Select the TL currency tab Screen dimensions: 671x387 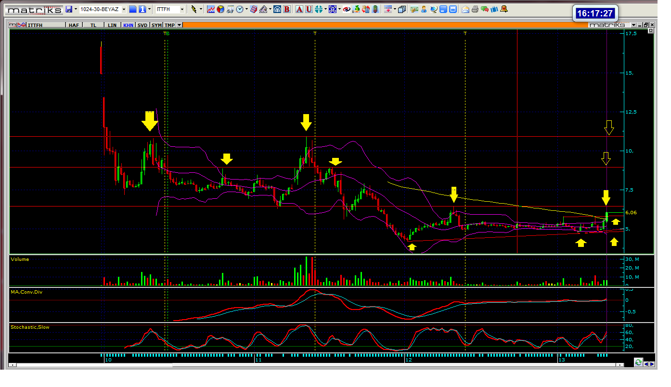pyautogui.click(x=93, y=25)
